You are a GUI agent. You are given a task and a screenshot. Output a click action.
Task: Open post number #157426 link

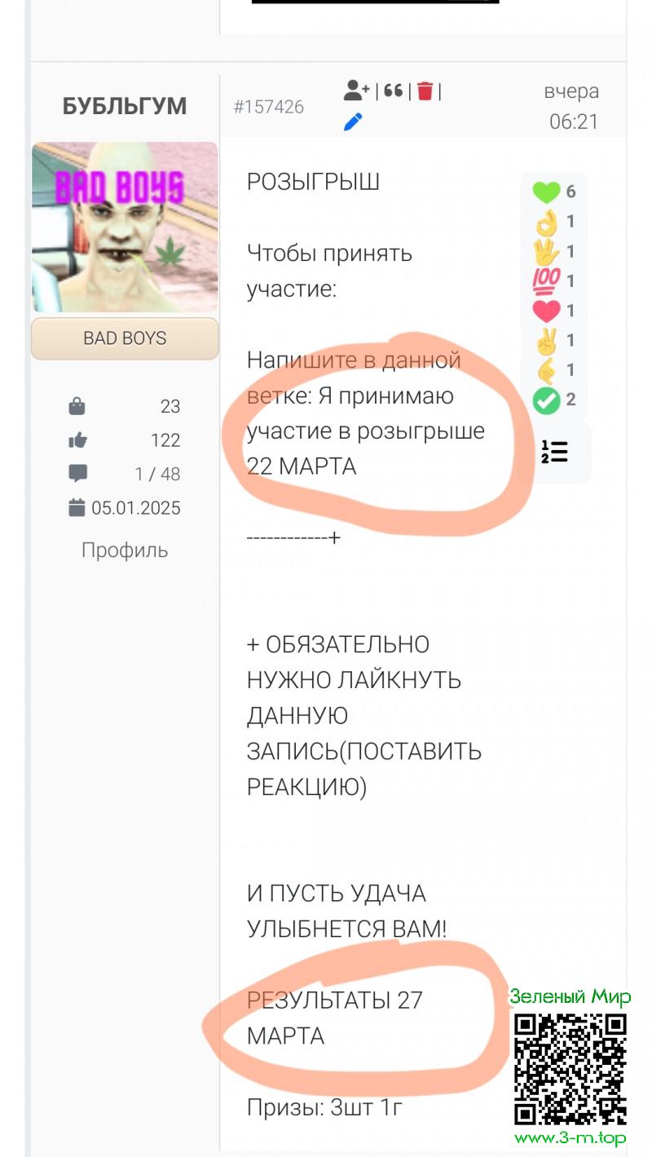(269, 107)
